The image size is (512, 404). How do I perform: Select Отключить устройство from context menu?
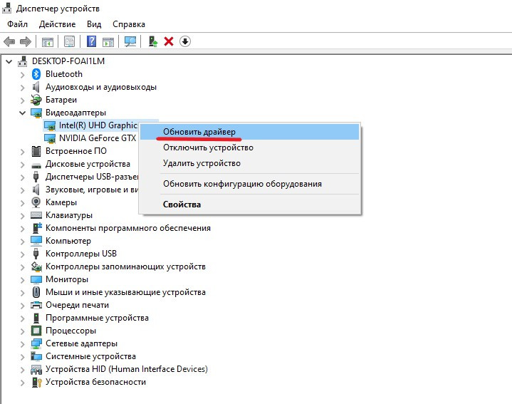[208, 147]
